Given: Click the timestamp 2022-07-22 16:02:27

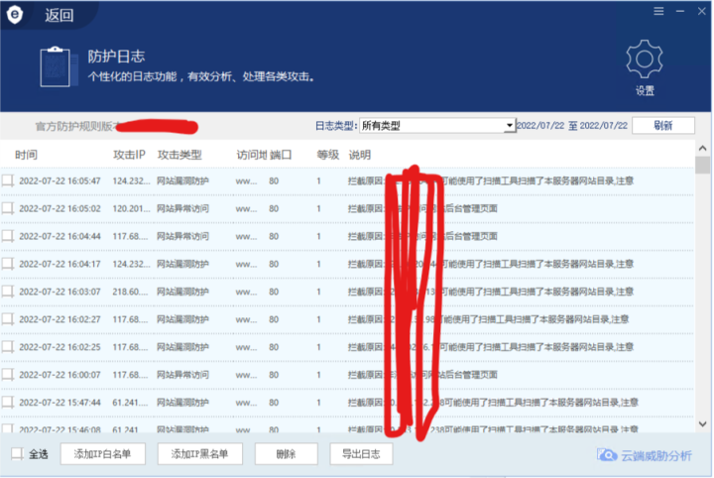Looking at the screenshot, I should click(59, 319).
